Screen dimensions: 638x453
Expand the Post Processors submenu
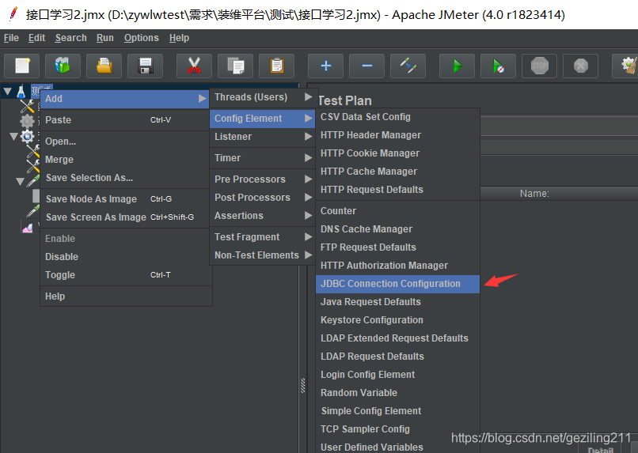(263, 198)
